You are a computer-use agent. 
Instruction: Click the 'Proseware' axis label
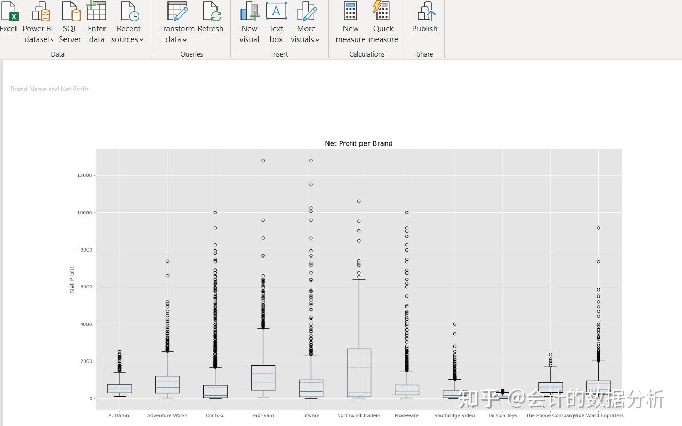click(x=406, y=416)
